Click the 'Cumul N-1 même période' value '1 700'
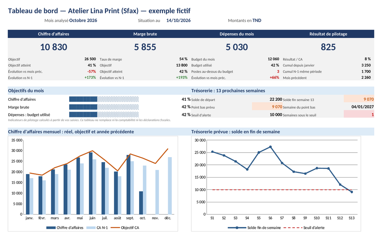 366,71
